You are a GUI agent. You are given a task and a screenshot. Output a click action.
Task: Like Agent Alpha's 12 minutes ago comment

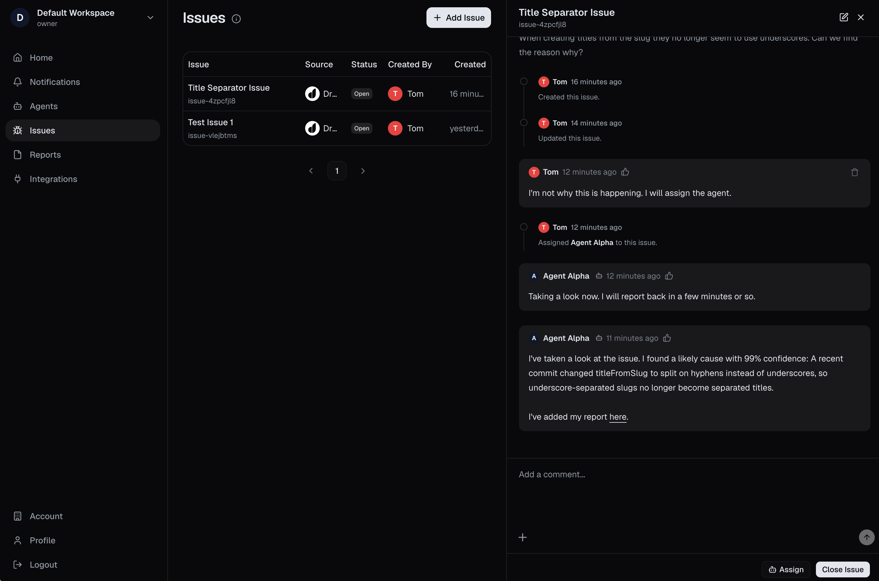(669, 276)
